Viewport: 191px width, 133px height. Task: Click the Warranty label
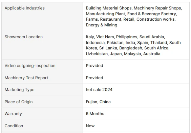[13, 114]
